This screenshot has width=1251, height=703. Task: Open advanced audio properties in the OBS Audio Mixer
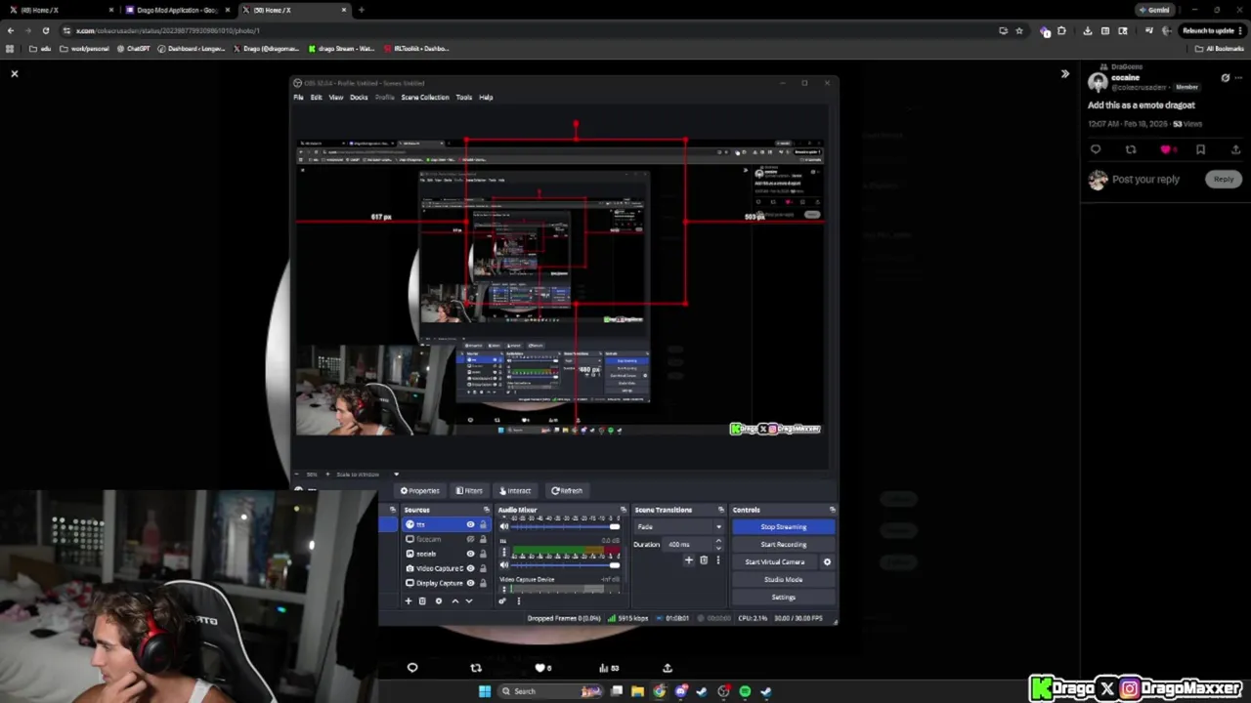pyautogui.click(x=502, y=601)
